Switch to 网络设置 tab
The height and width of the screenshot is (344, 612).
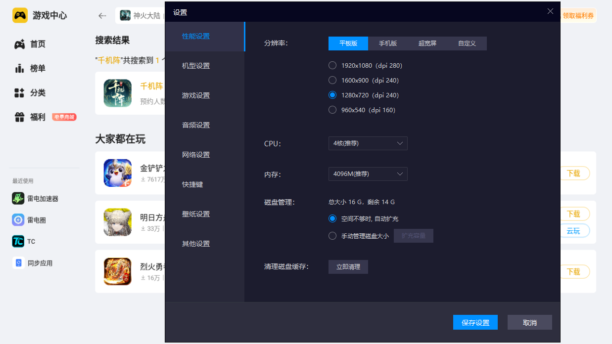click(205, 155)
